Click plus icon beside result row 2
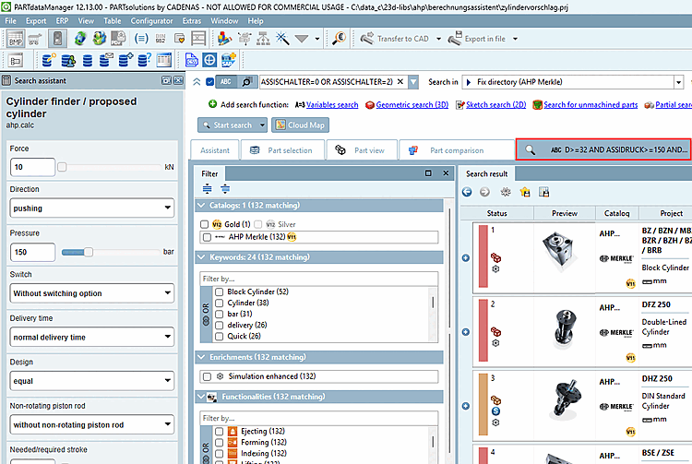Viewport: 692px width, 464px height. click(466, 332)
